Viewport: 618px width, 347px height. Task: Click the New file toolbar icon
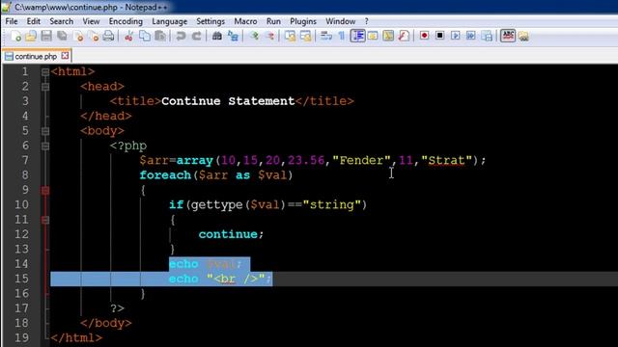coord(15,37)
